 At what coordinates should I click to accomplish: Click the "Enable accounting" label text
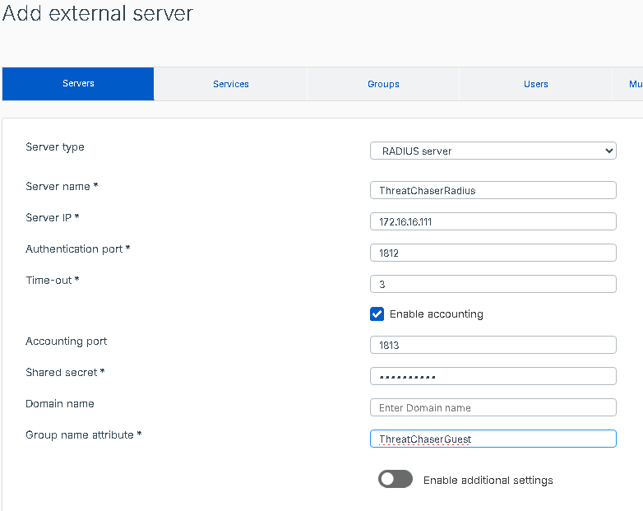coord(436,314)
